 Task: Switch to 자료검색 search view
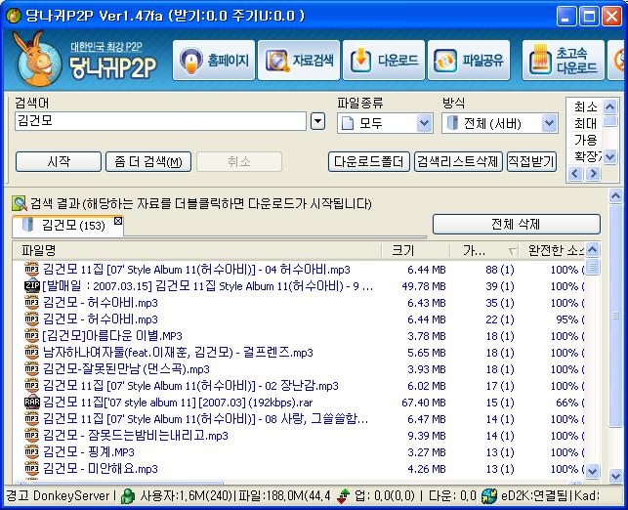[299, 61]
